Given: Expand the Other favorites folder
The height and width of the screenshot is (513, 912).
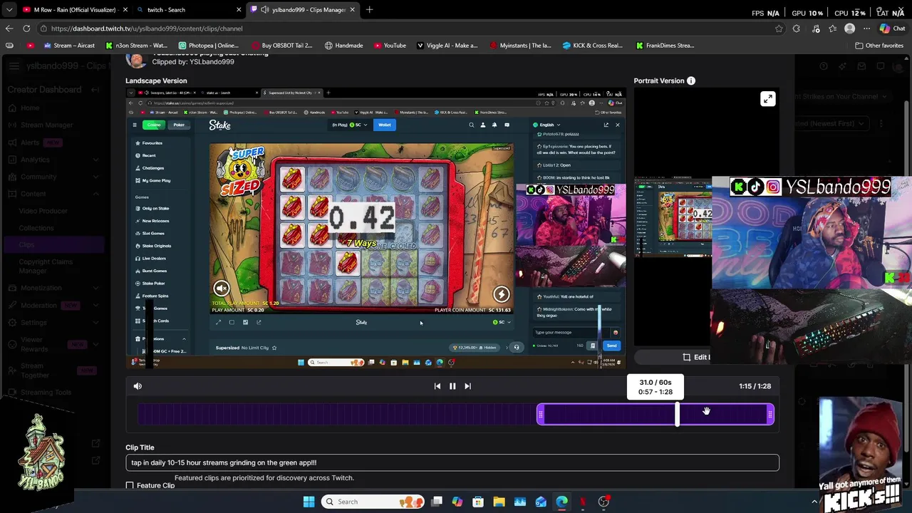Looking at the screenshot, I should (x=879, y=46).
